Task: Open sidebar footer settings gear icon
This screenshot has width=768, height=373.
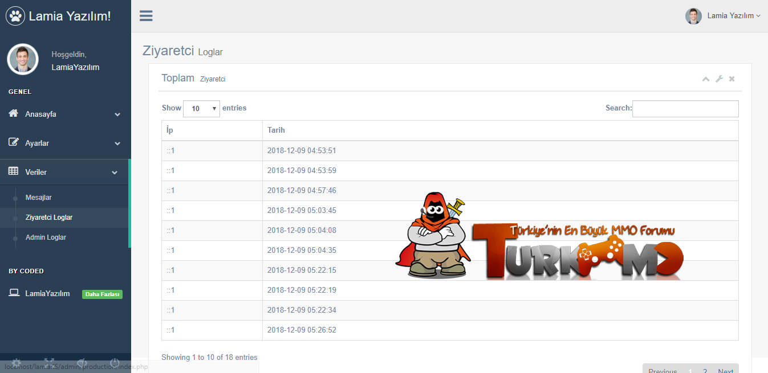Action: tap(17, 363)
